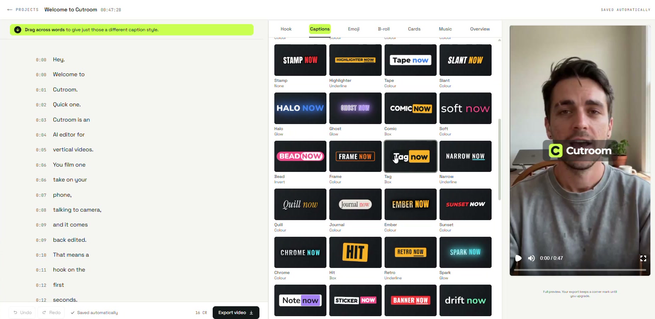Click the transcript line "talking to camera,"

point(77,210)
